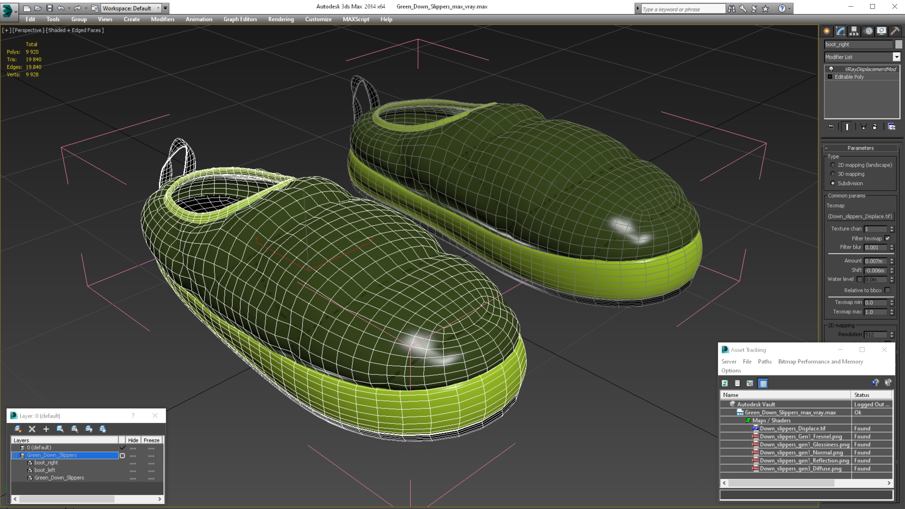Click Freeze/Unfreeze All Layers icon
Screen dimensions: 905x509
coord(103,429)
